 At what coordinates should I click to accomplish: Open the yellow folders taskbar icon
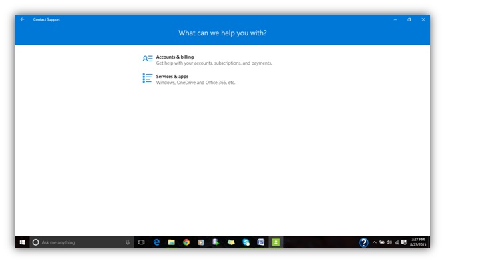pos(231,242)
